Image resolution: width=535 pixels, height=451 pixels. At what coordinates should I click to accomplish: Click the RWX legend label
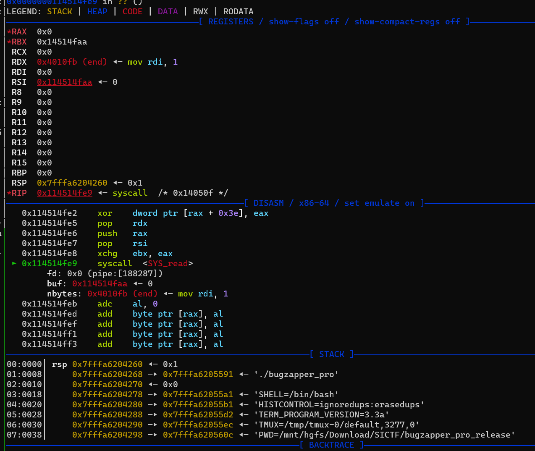[201, 11]
